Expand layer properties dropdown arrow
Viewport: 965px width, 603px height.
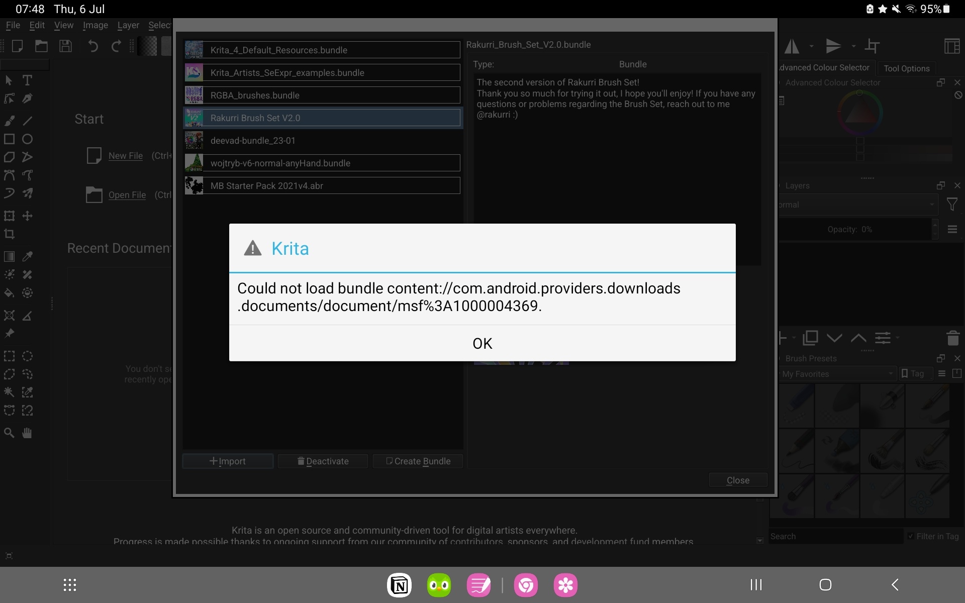tap(898, 338)
